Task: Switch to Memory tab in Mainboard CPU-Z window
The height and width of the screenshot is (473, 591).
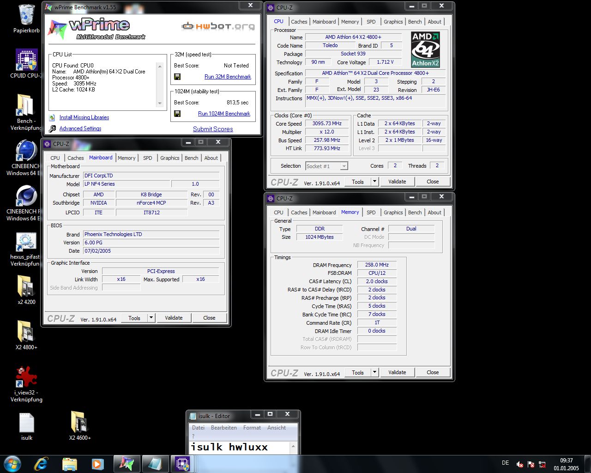Action: click(x=127, y=158)
